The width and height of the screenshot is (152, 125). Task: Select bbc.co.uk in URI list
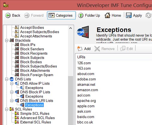tap(85, 122)
